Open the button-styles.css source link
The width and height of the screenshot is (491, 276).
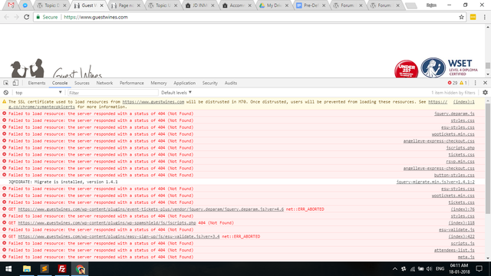454,176
